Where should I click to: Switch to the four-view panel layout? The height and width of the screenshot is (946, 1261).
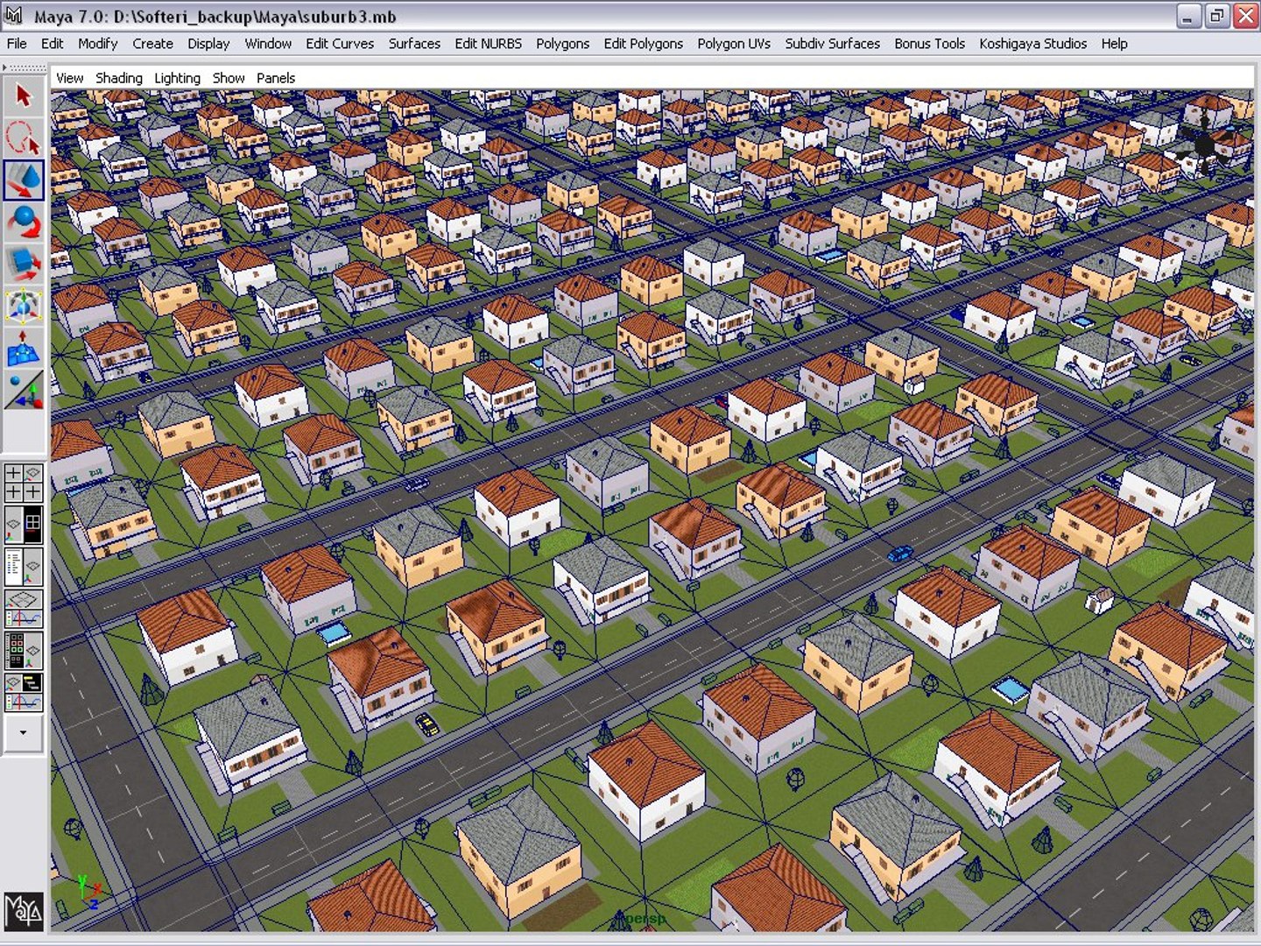tap(24, 484)
